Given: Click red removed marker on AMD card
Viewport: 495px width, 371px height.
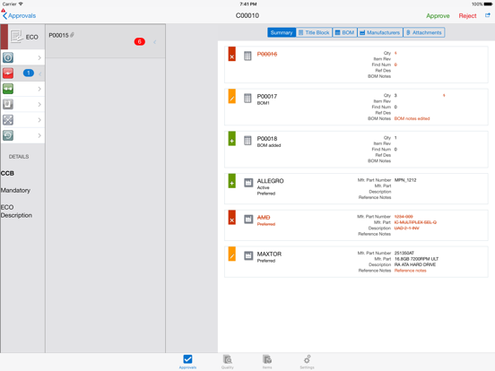Looking at the screenshot, I should (232, 218).
